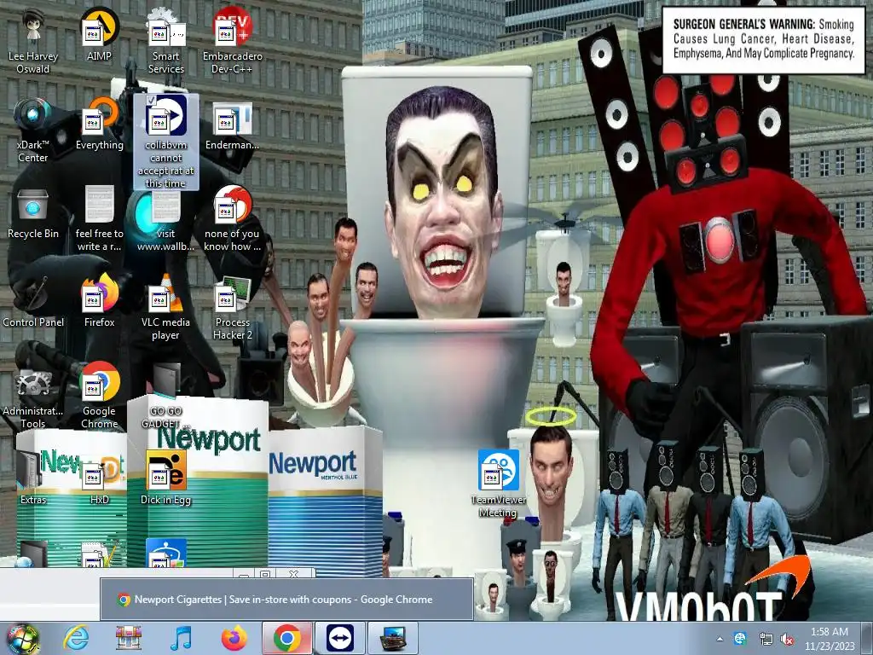Open the Recycle Bin icon
This screenshot has width=873, height=655.
tap(33, 212)
